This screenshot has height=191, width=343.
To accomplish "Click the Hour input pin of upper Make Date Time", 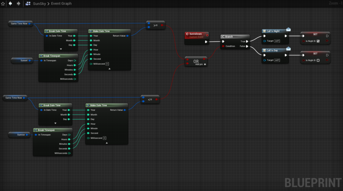I will pos(91,50).
